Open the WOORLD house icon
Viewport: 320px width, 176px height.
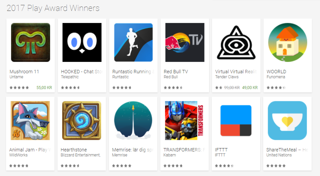(x=287, y=42)
